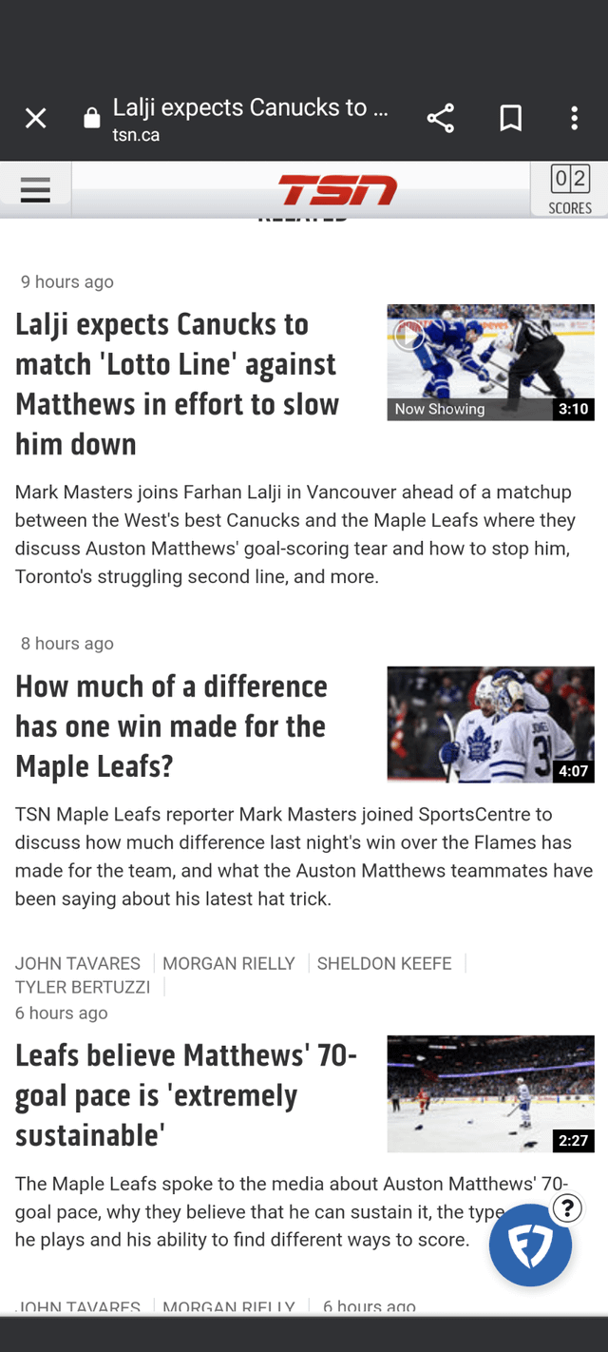Viewport: 608px width, 1352px height.
Task: Close the browser custom tab
Action: (35, 118)
